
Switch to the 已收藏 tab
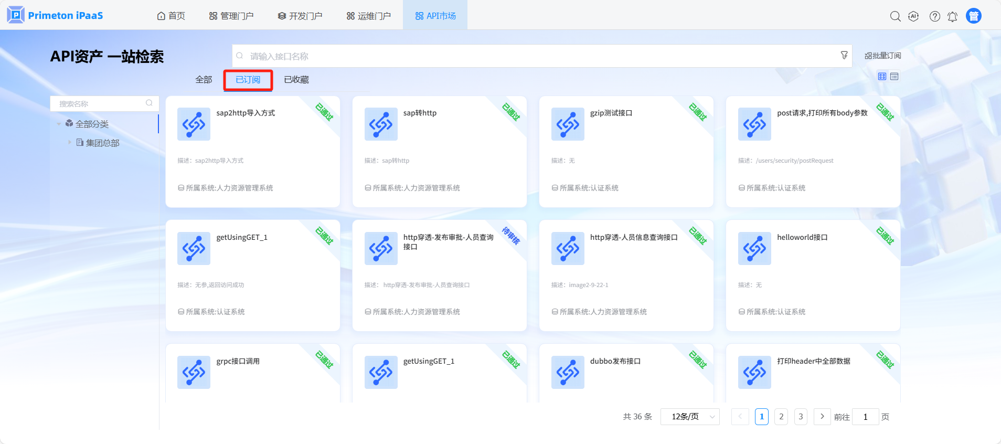pyautogui.click(x=296, y=80)
